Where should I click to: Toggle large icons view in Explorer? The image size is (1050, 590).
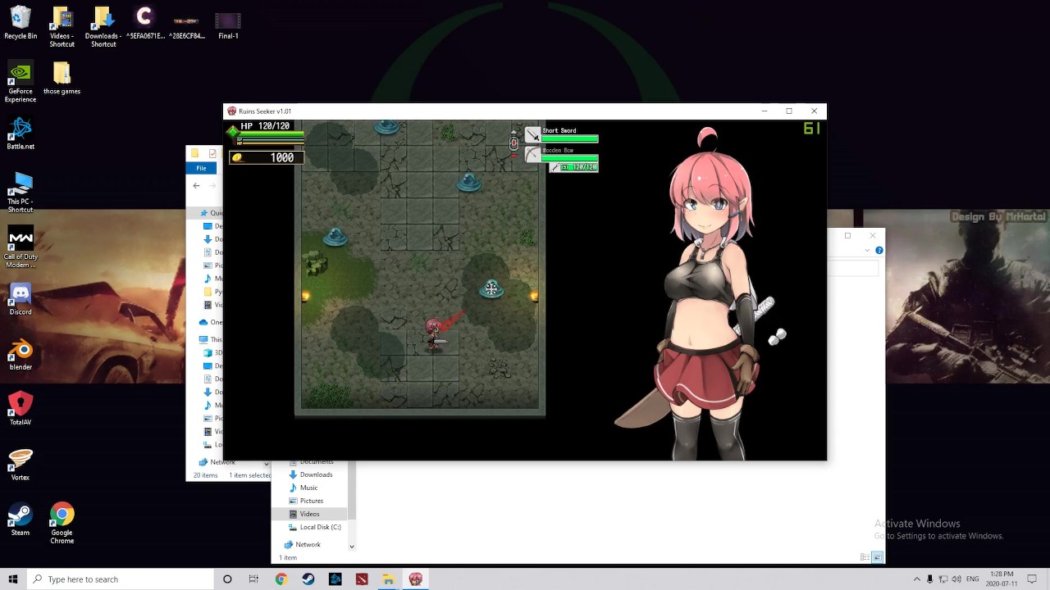point(877,557)
